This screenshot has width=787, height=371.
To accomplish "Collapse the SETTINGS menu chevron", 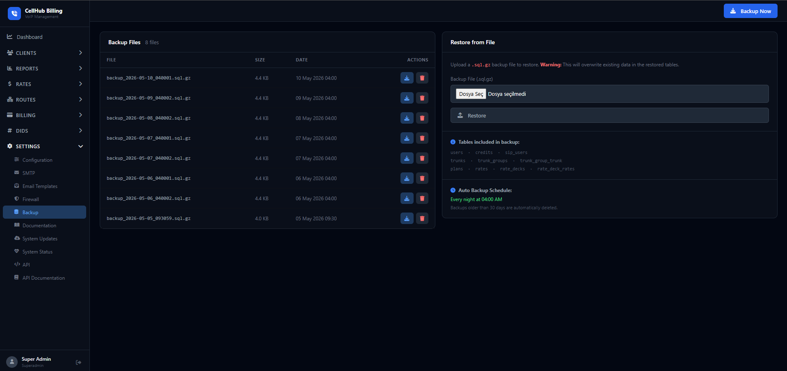I will pos(80,146).
